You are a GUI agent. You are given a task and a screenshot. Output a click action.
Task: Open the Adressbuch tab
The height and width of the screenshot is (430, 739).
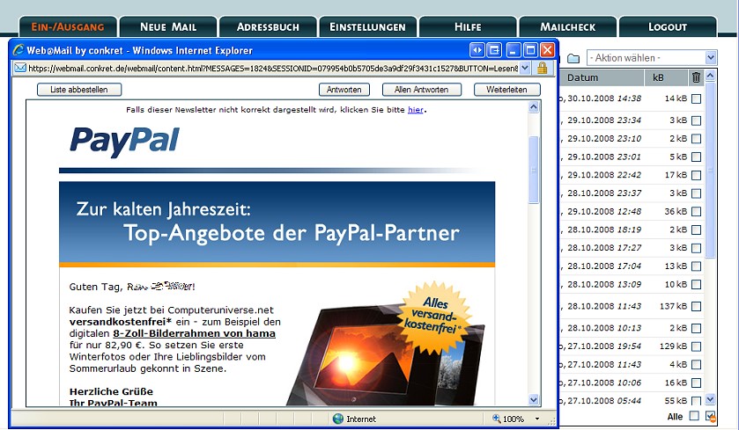[268, 26]
